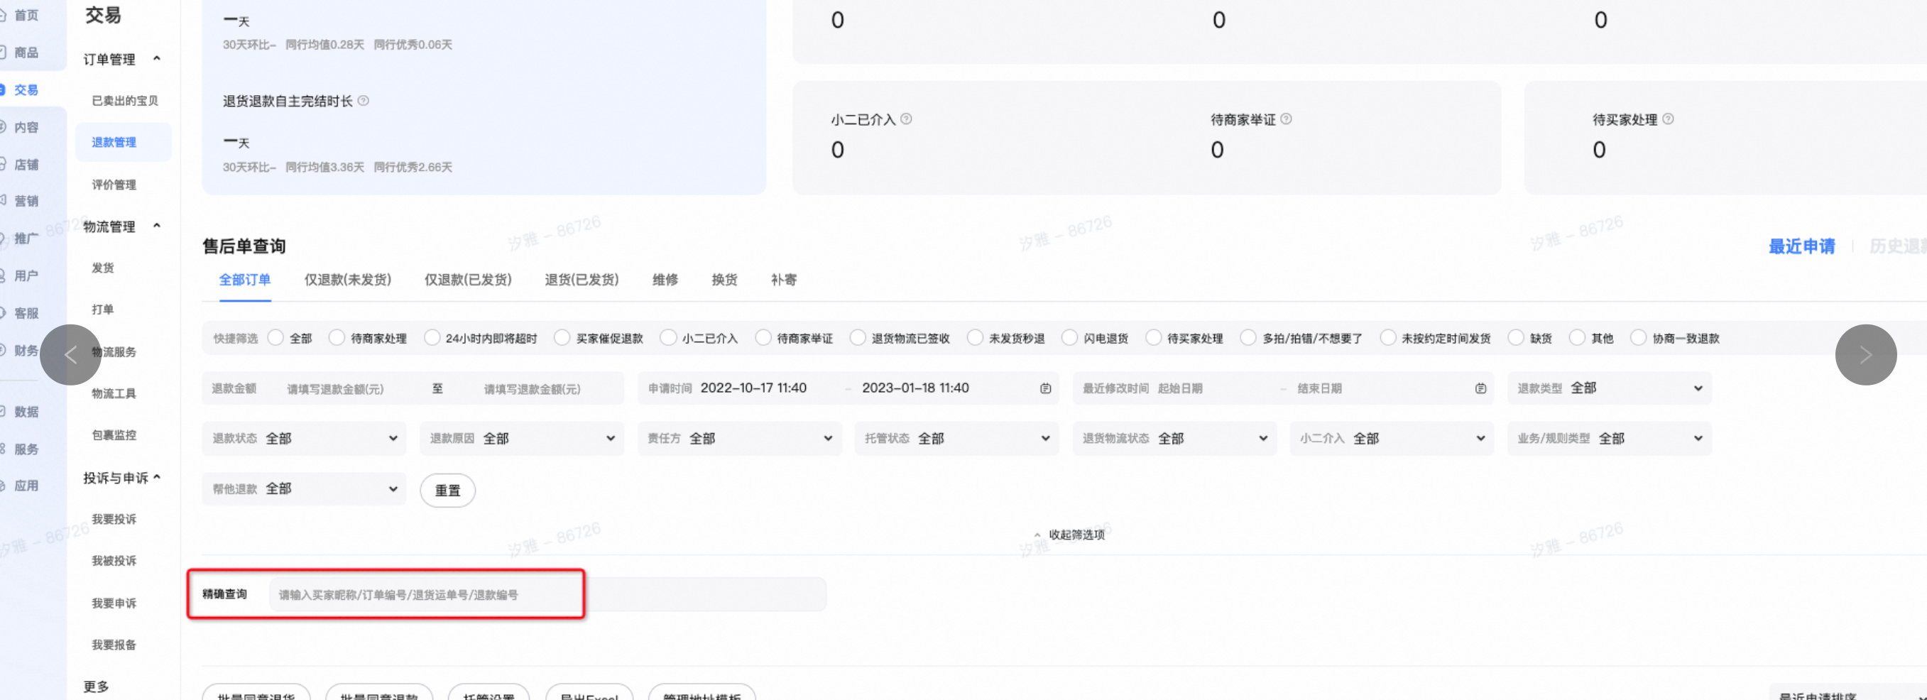Switch to the 全部订单 tab
Screen dimensions: 1927x700
click(x=245, y=280)
